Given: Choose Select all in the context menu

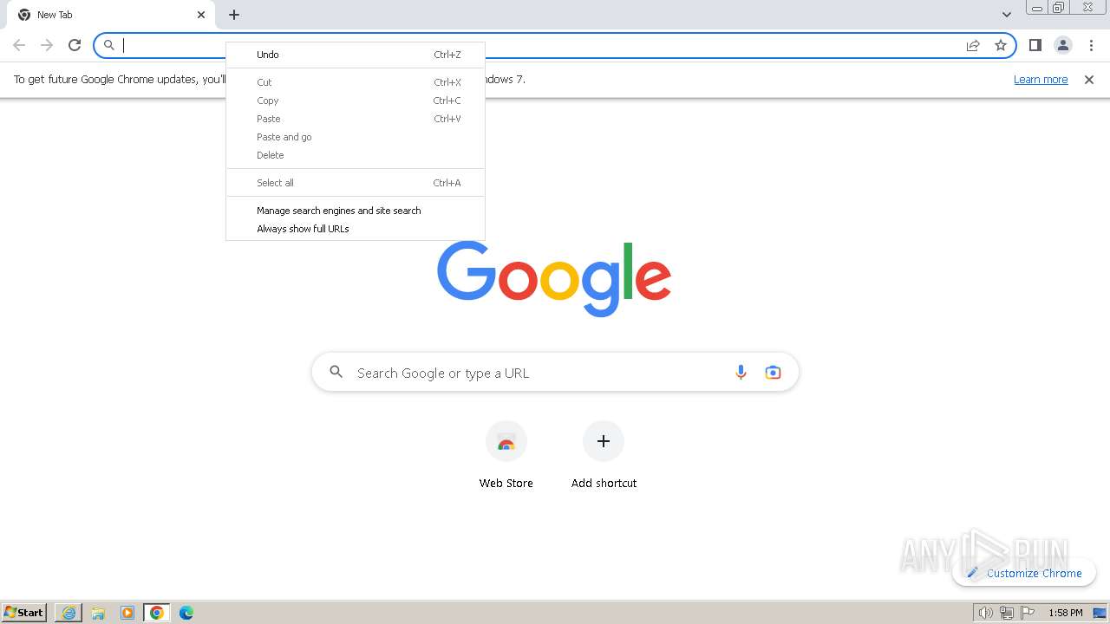Looking at the screenshot, I should click(356, 183).
